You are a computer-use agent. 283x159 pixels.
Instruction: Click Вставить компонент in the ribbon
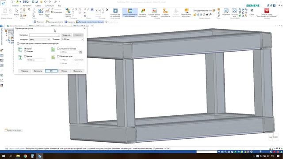click(143, 13)
